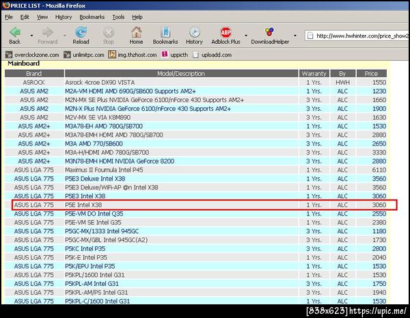Open the M3A AMD 770/SB600 link
The image size is (410, 318).
tap(94, 144)
